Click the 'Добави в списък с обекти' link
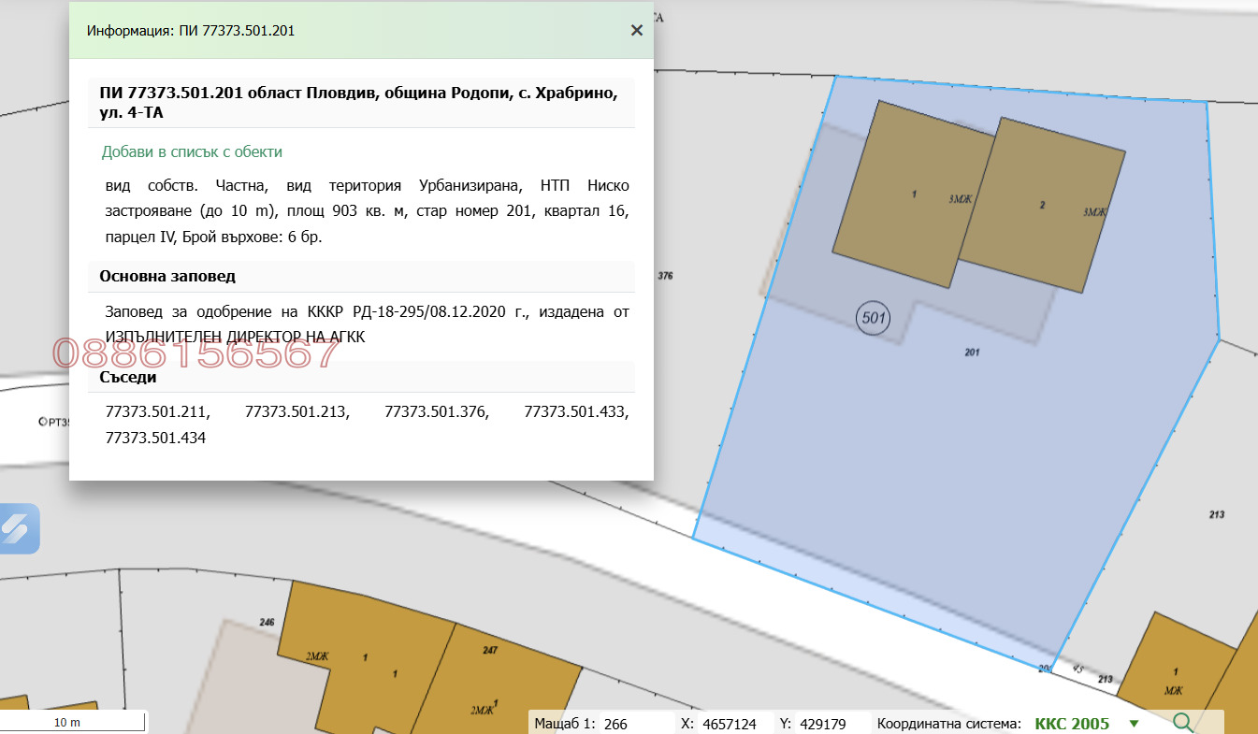1258x734 pixels. click(192, 151)
